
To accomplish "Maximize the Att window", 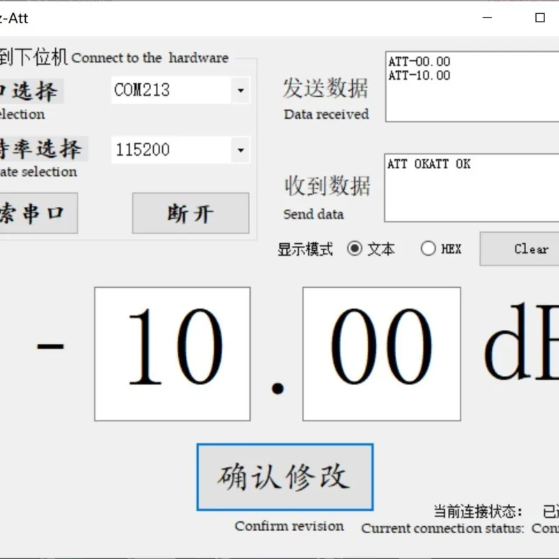I will (x=540, y=17).
